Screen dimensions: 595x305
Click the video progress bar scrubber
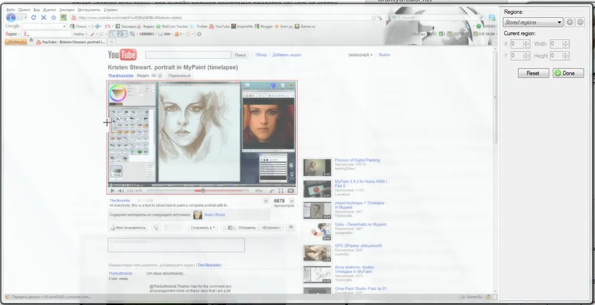(203, 191)
